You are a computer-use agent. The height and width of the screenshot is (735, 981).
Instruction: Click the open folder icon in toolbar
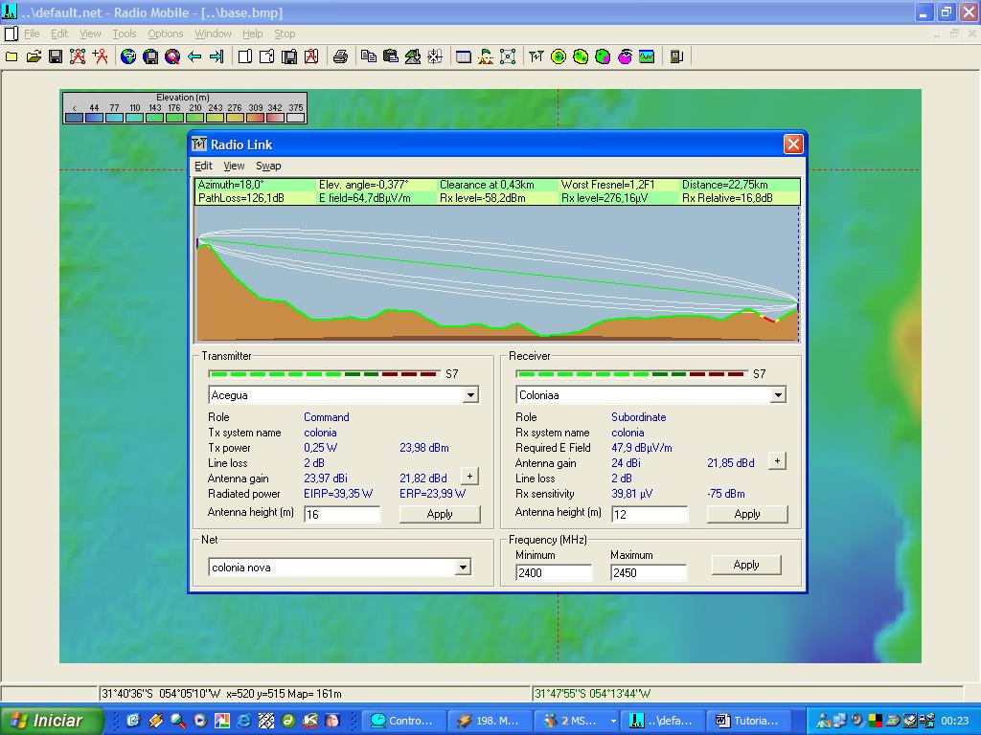pyautogui.click(x=34, y=57)
